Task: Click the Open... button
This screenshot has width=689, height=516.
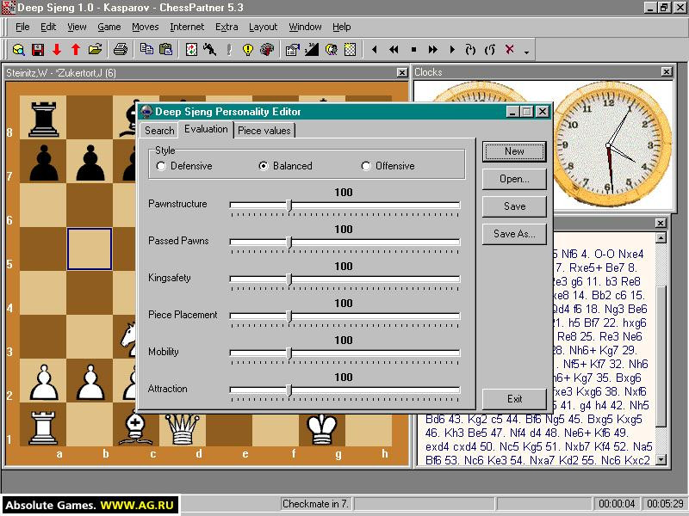Action: click(x=514, y=179)
